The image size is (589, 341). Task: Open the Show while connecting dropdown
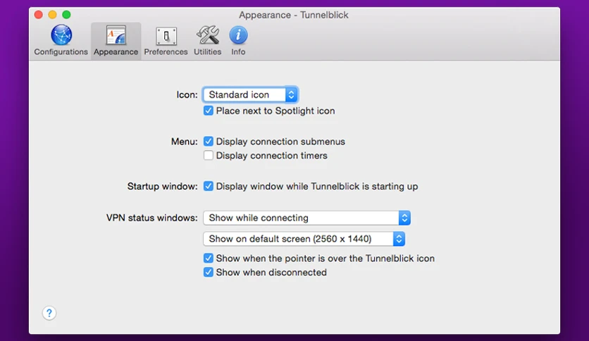pyautogui.click(x=306, y=218)
